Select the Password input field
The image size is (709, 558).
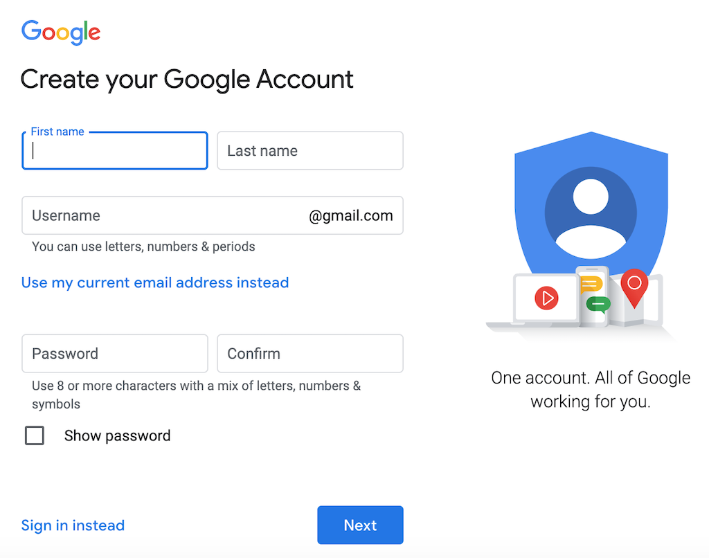[115, 354]
